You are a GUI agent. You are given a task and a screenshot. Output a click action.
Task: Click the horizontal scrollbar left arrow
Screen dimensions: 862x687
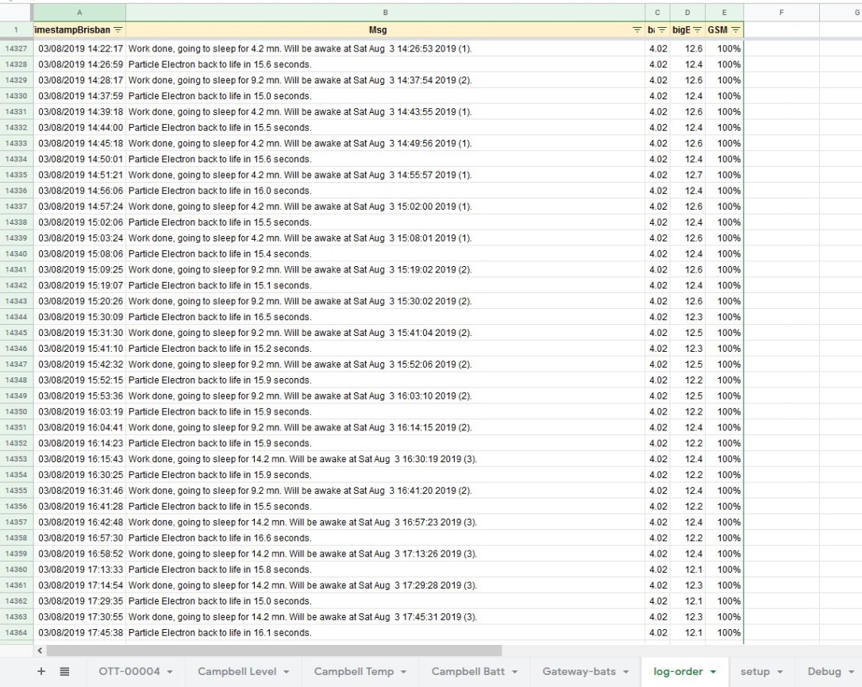(41, 650)
